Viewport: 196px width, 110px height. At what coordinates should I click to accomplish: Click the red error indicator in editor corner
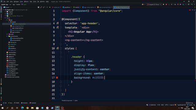[x=190, y=10]
